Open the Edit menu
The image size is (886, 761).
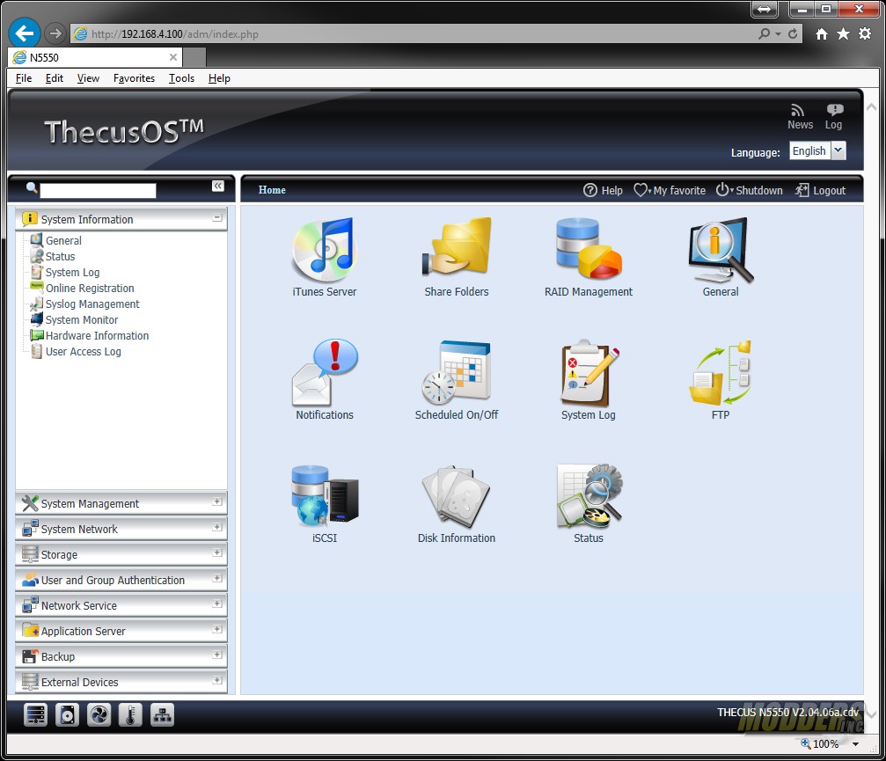coord(55,78)
